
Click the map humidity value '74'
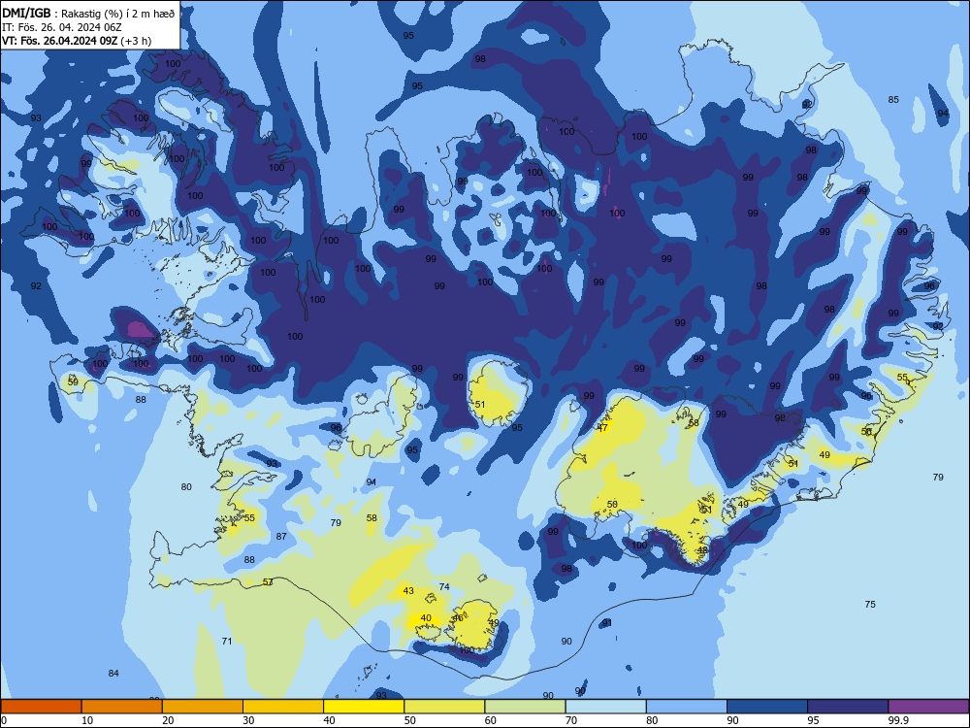(x=444, y=586)
